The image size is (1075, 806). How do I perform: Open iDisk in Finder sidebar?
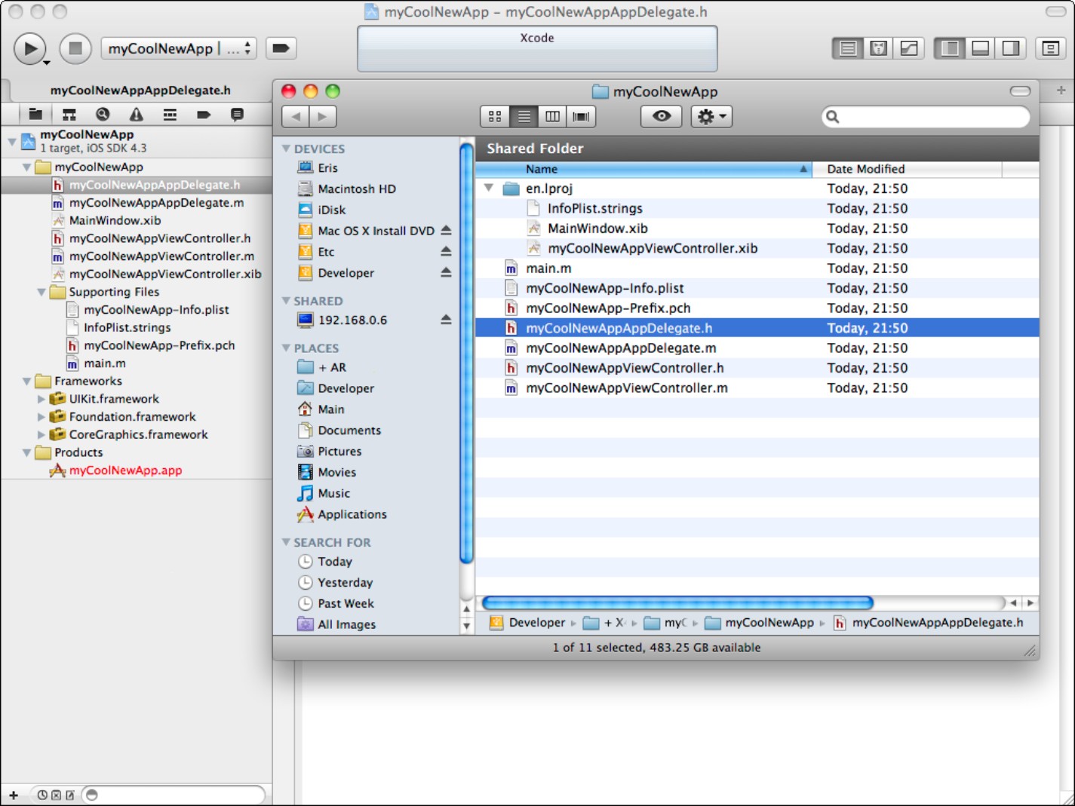click(331, 210)
